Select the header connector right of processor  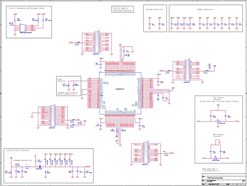pos(188,70)
